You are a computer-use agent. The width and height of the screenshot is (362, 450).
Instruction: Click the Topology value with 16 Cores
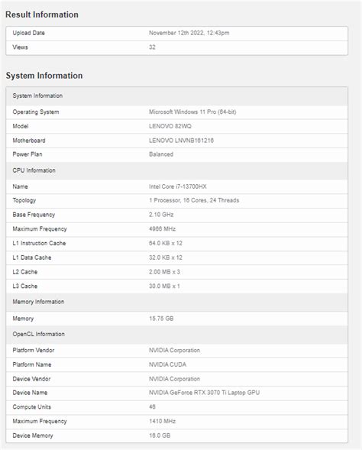194,200
